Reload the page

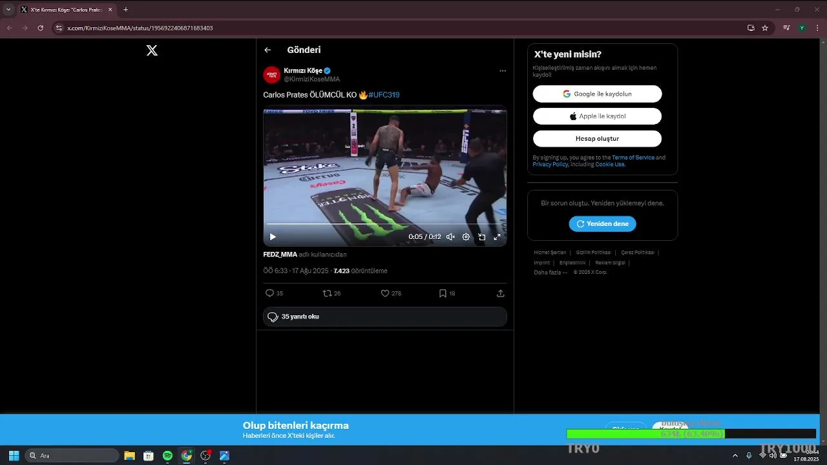pos(40,28)
